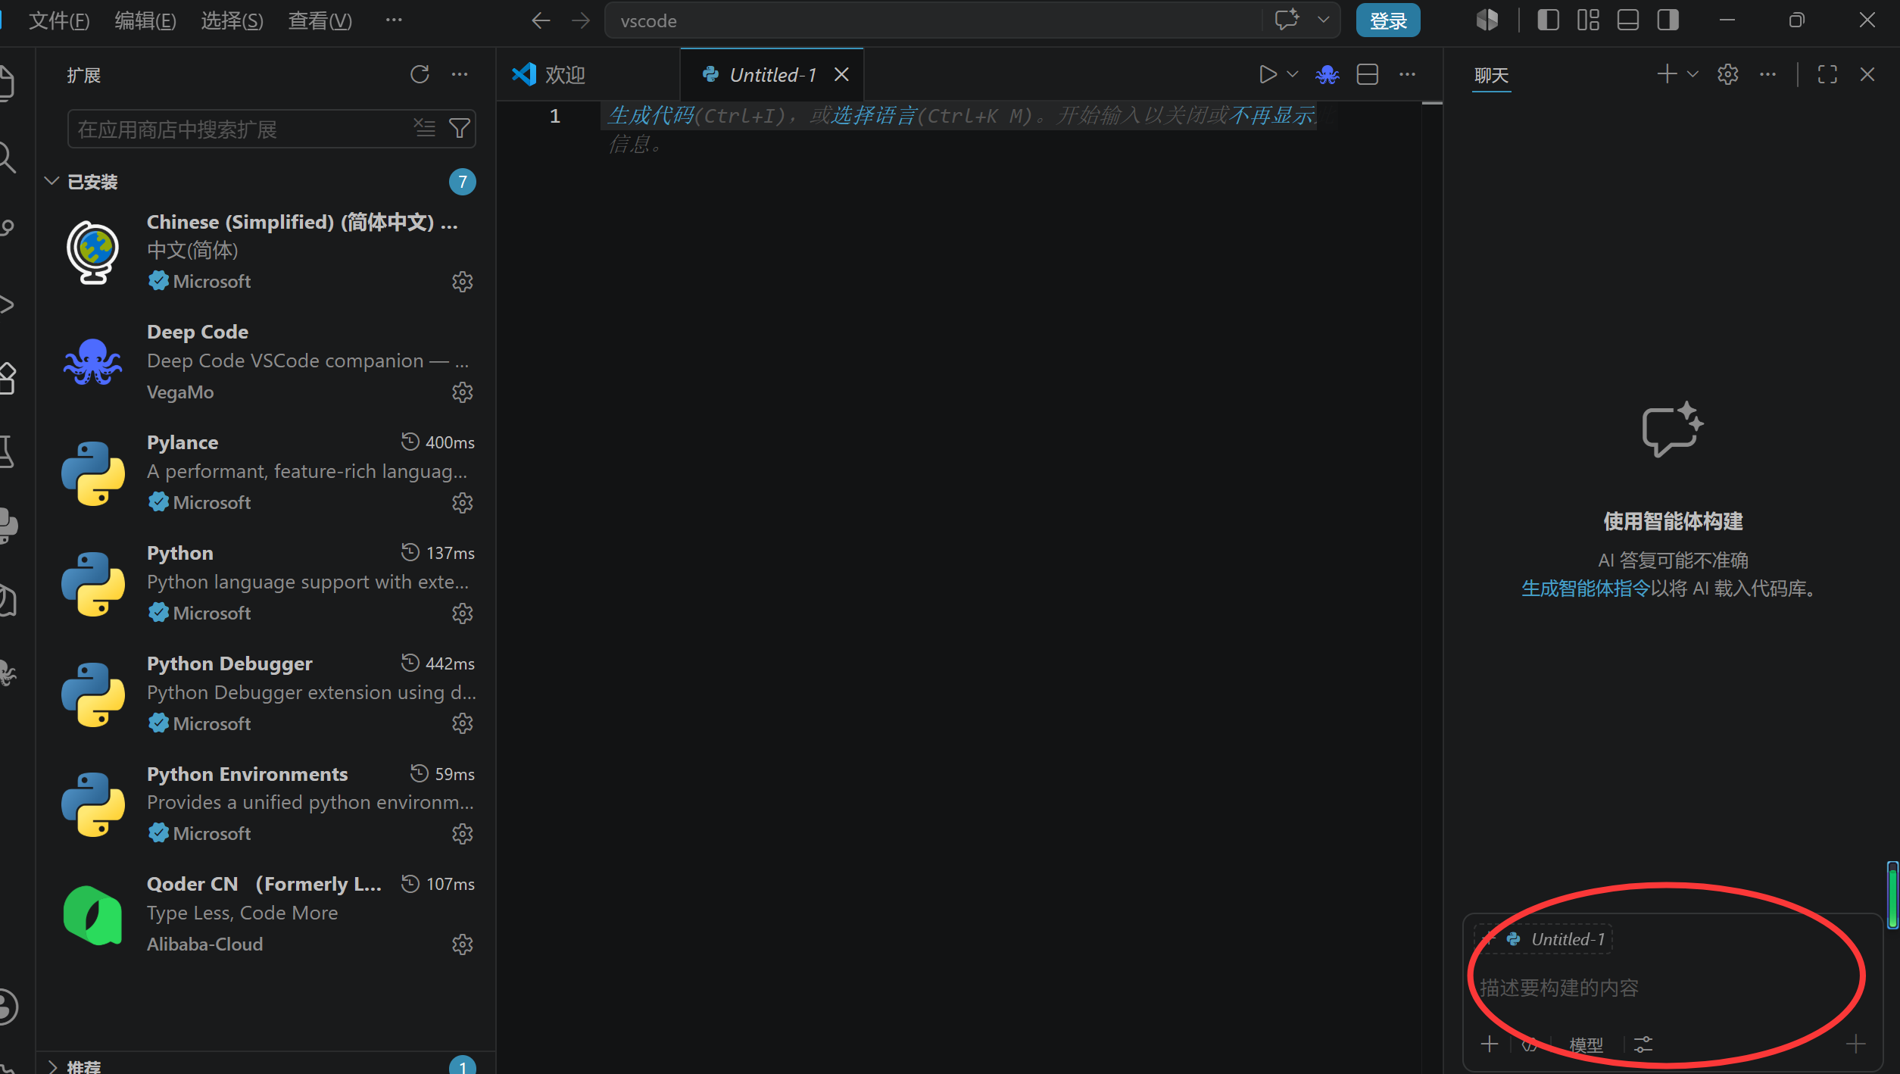This screenshot has height=1074, width=1900.
Task: Open the 选择(S) menu
Action: pos(232,20)
